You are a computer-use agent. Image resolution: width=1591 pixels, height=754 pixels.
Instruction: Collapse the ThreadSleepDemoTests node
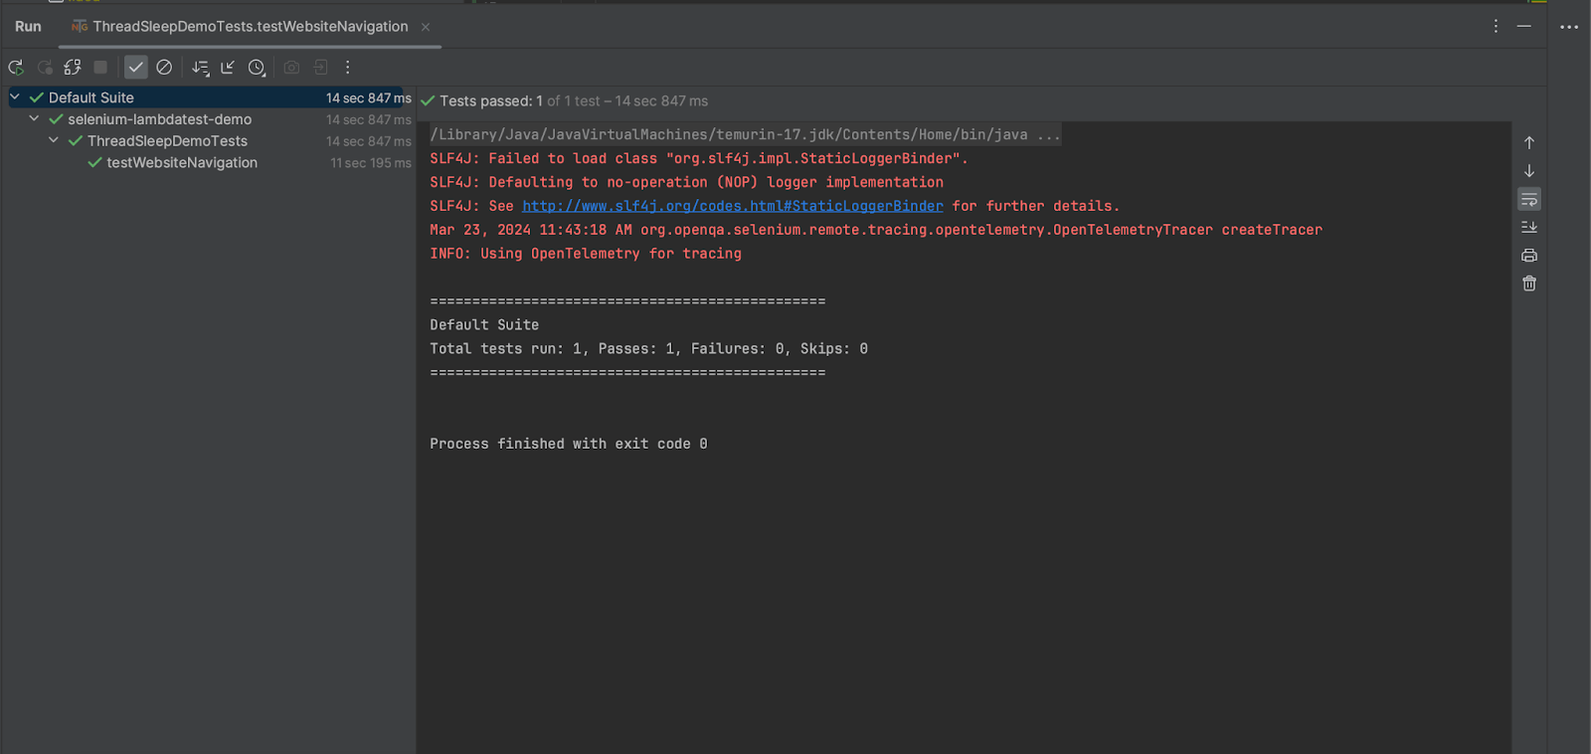click(54, 141)
